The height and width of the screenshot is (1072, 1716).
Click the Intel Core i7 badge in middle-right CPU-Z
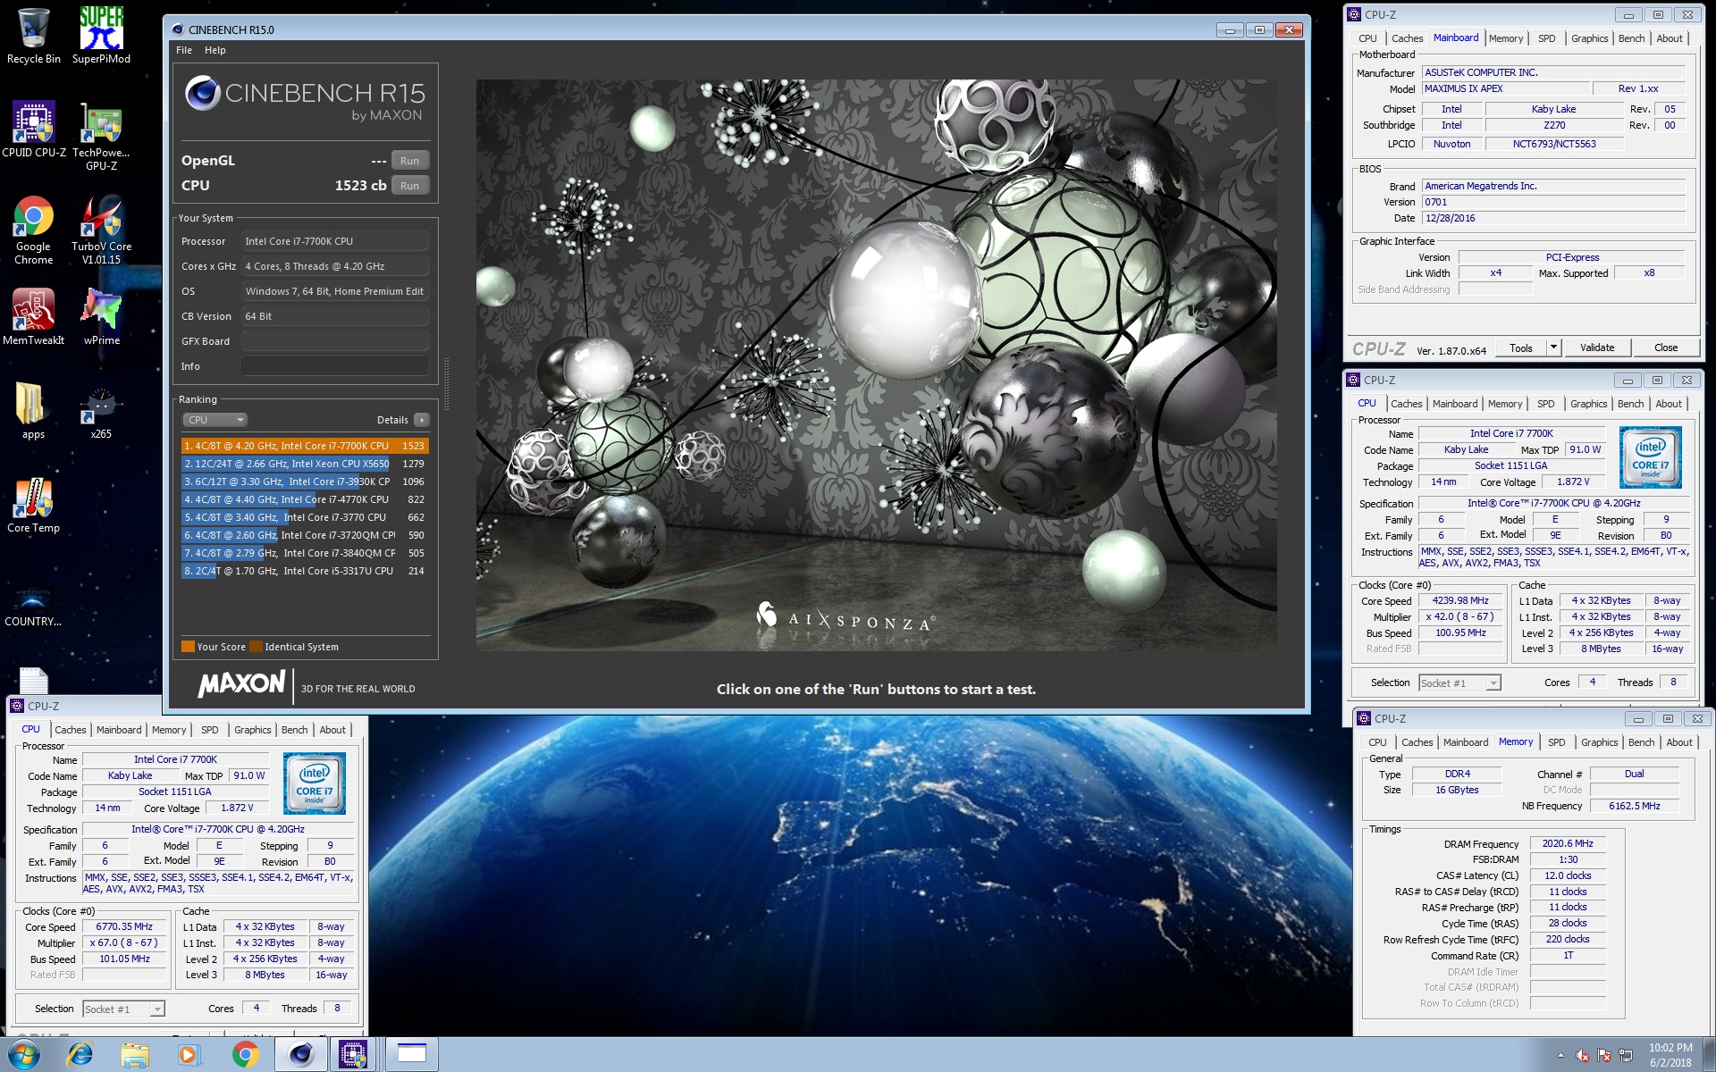pyautogui.click(x=1650, y=456)
